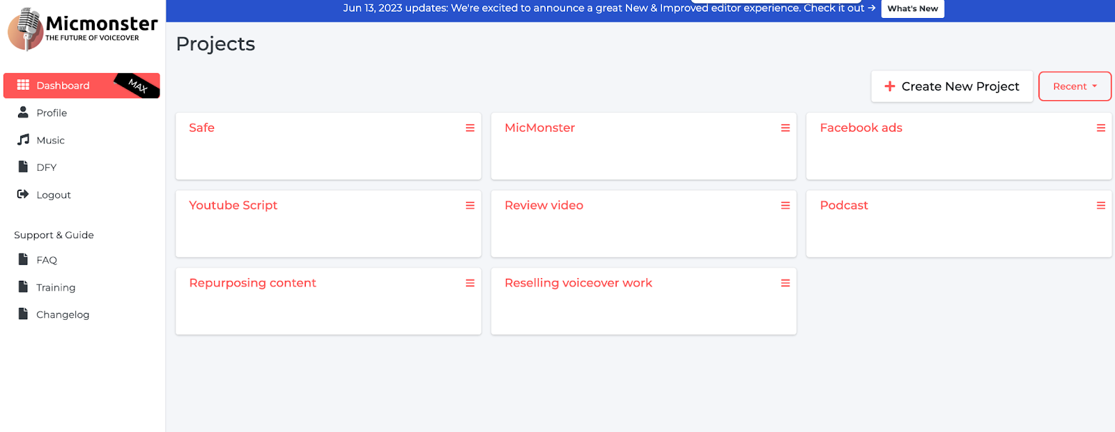Open hamburger menu on Youtube Script project
The height and width of the screenshot is (432, 1115).
click(470, 206)
